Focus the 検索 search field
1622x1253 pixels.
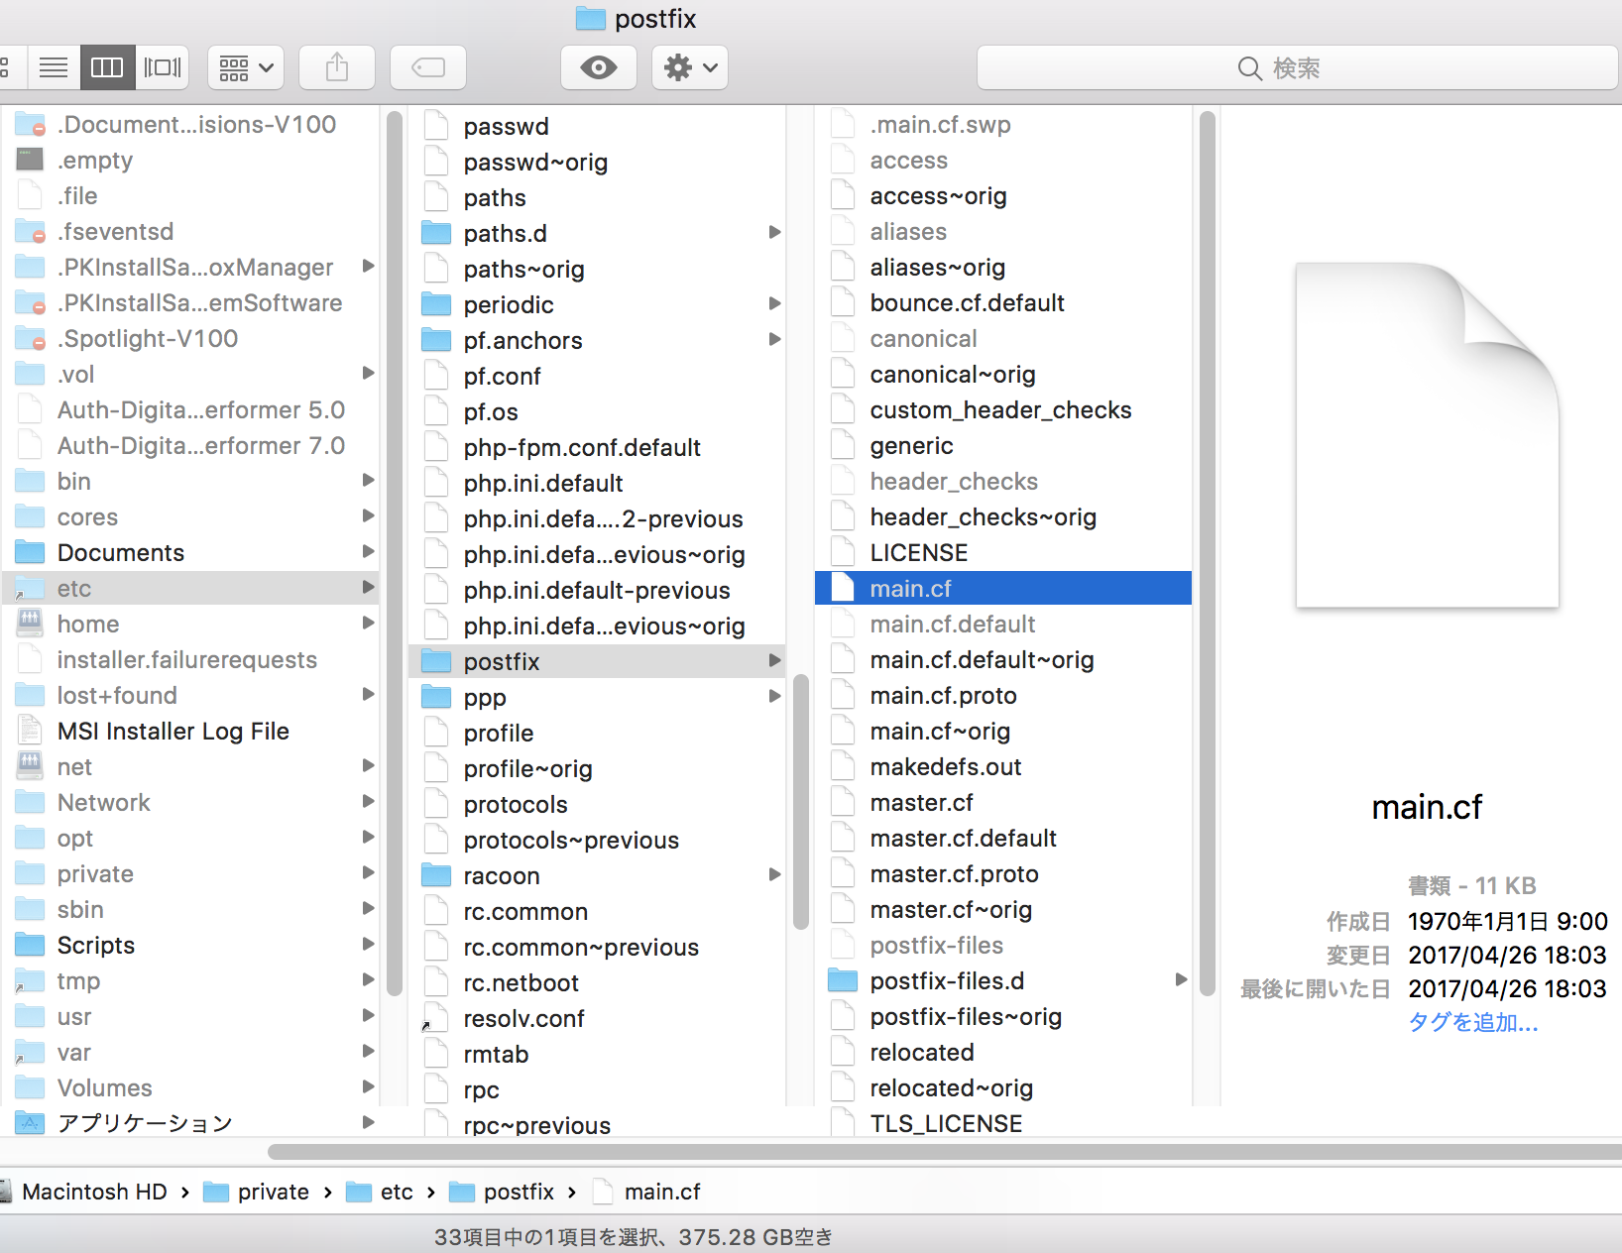1297,67
